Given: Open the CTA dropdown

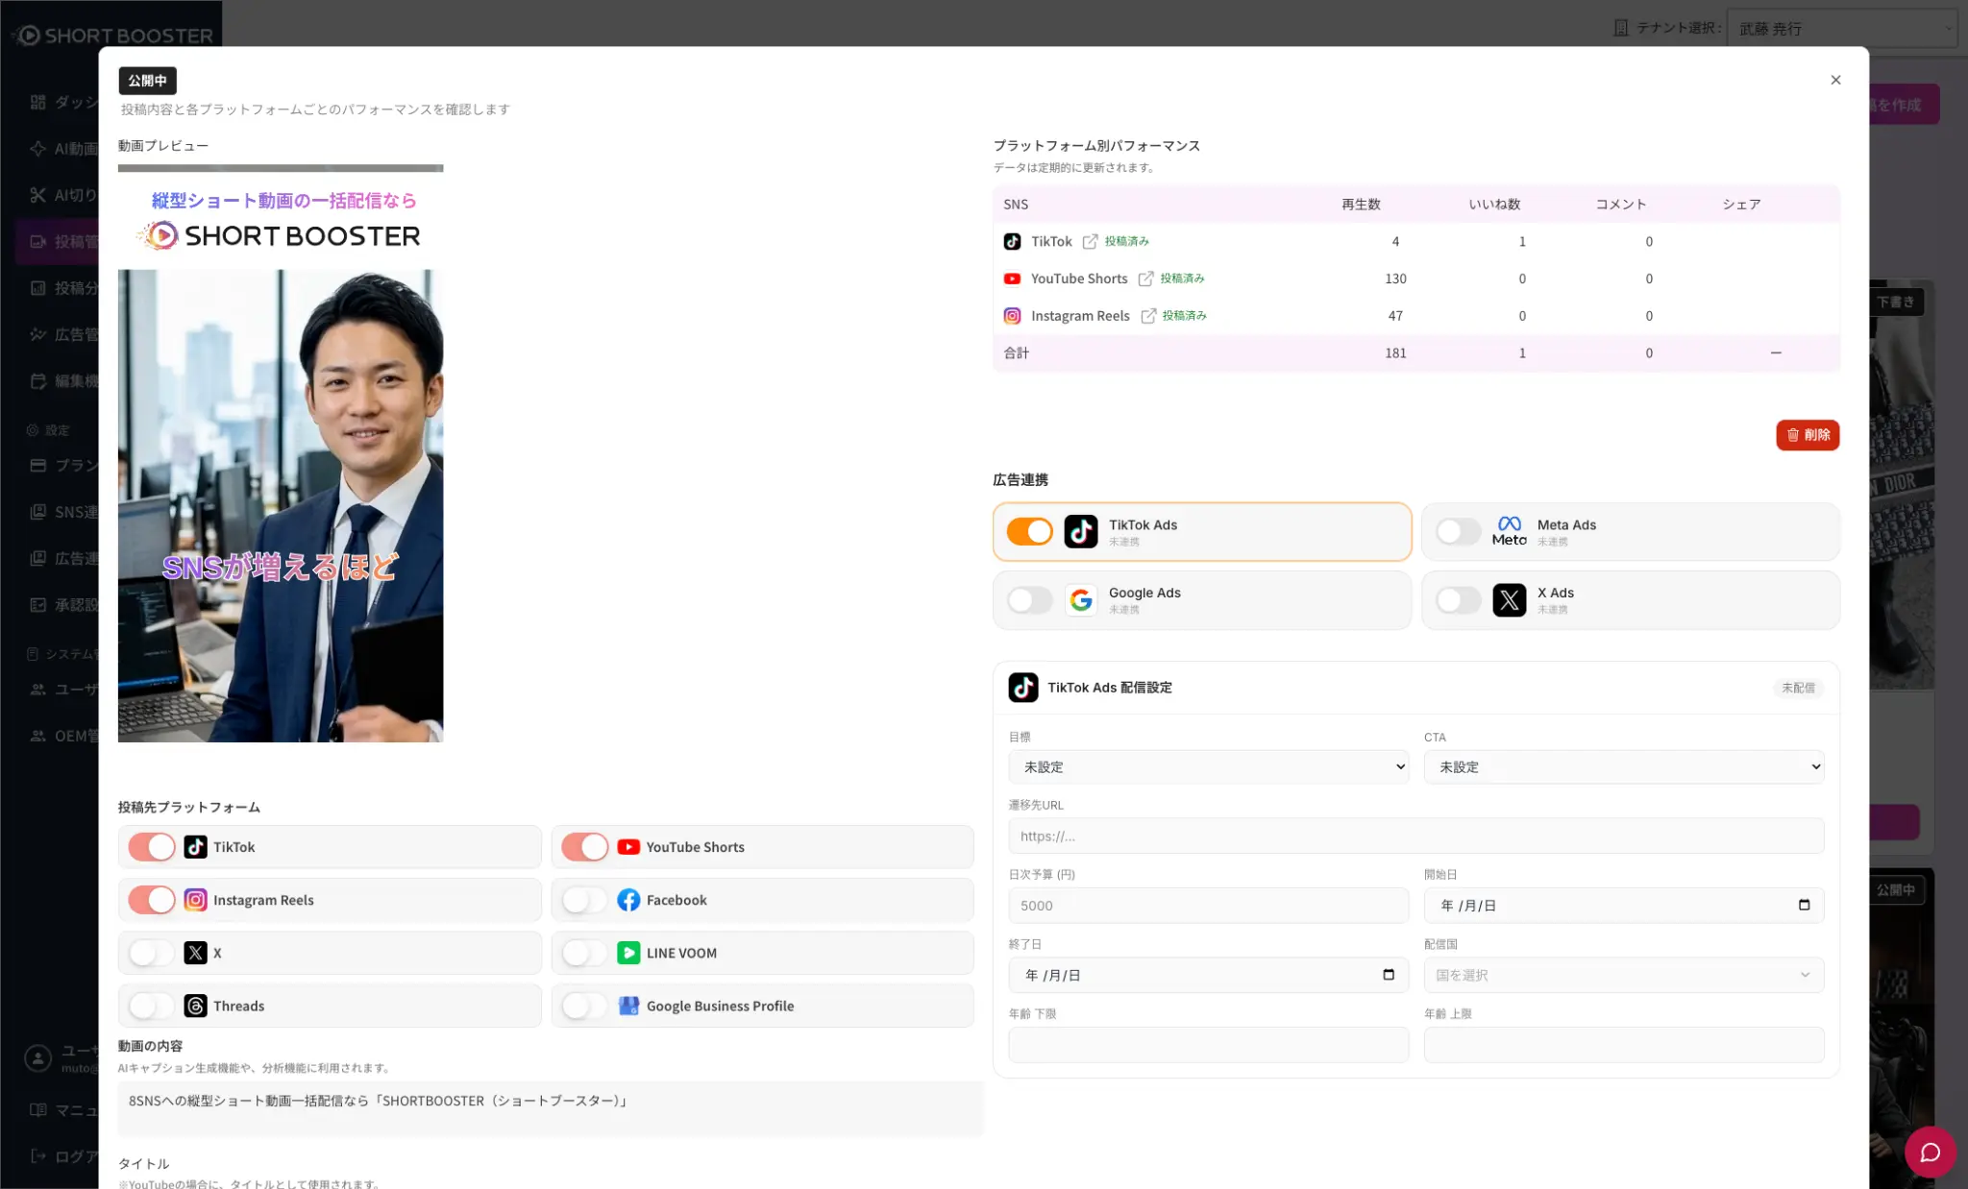Looking at the screenshot, I should 1624,766.
